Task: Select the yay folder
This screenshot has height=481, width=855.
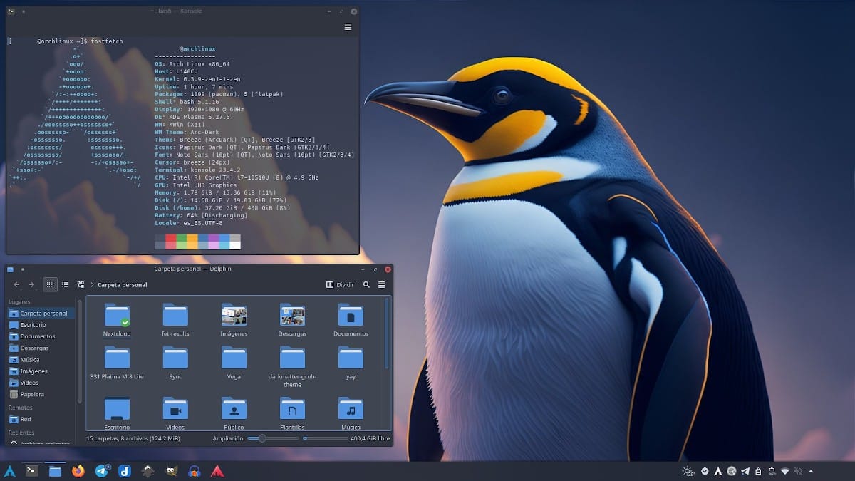Action: (x=351, y=363)
